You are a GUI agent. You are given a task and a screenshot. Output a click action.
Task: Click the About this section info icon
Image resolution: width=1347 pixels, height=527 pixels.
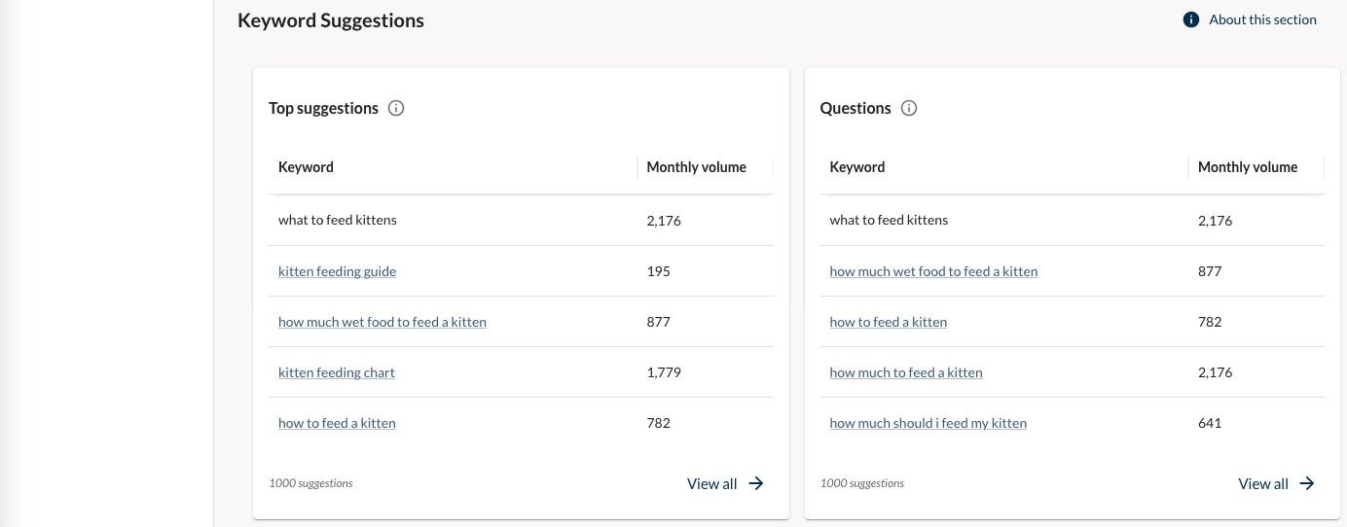[1190, 19]
